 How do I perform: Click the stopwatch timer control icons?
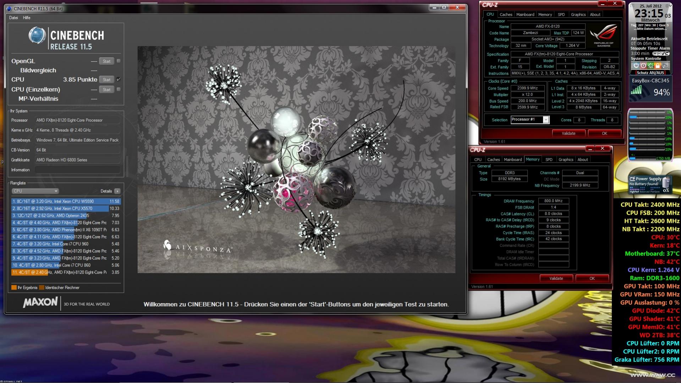pyautogui.click(x=661, y=54)
